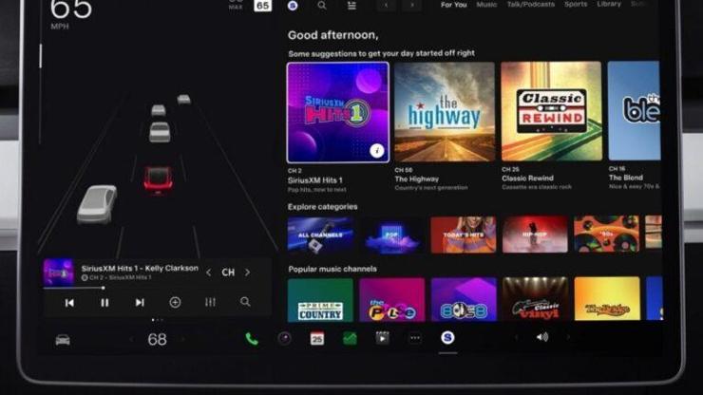Play The Blend channel card
The image size is (703, 395).
pyautogui.click(x=634, y=110)
